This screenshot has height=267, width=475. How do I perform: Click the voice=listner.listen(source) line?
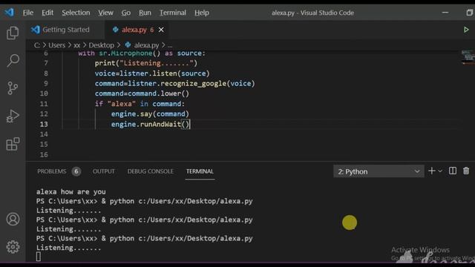(x=152, y=73)
